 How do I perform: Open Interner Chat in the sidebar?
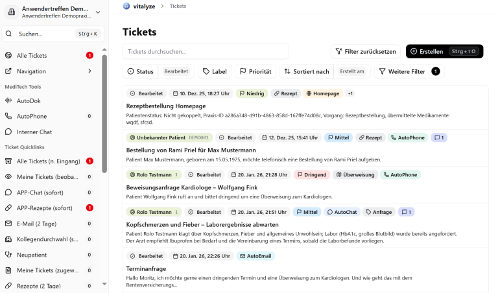point(34,132)
